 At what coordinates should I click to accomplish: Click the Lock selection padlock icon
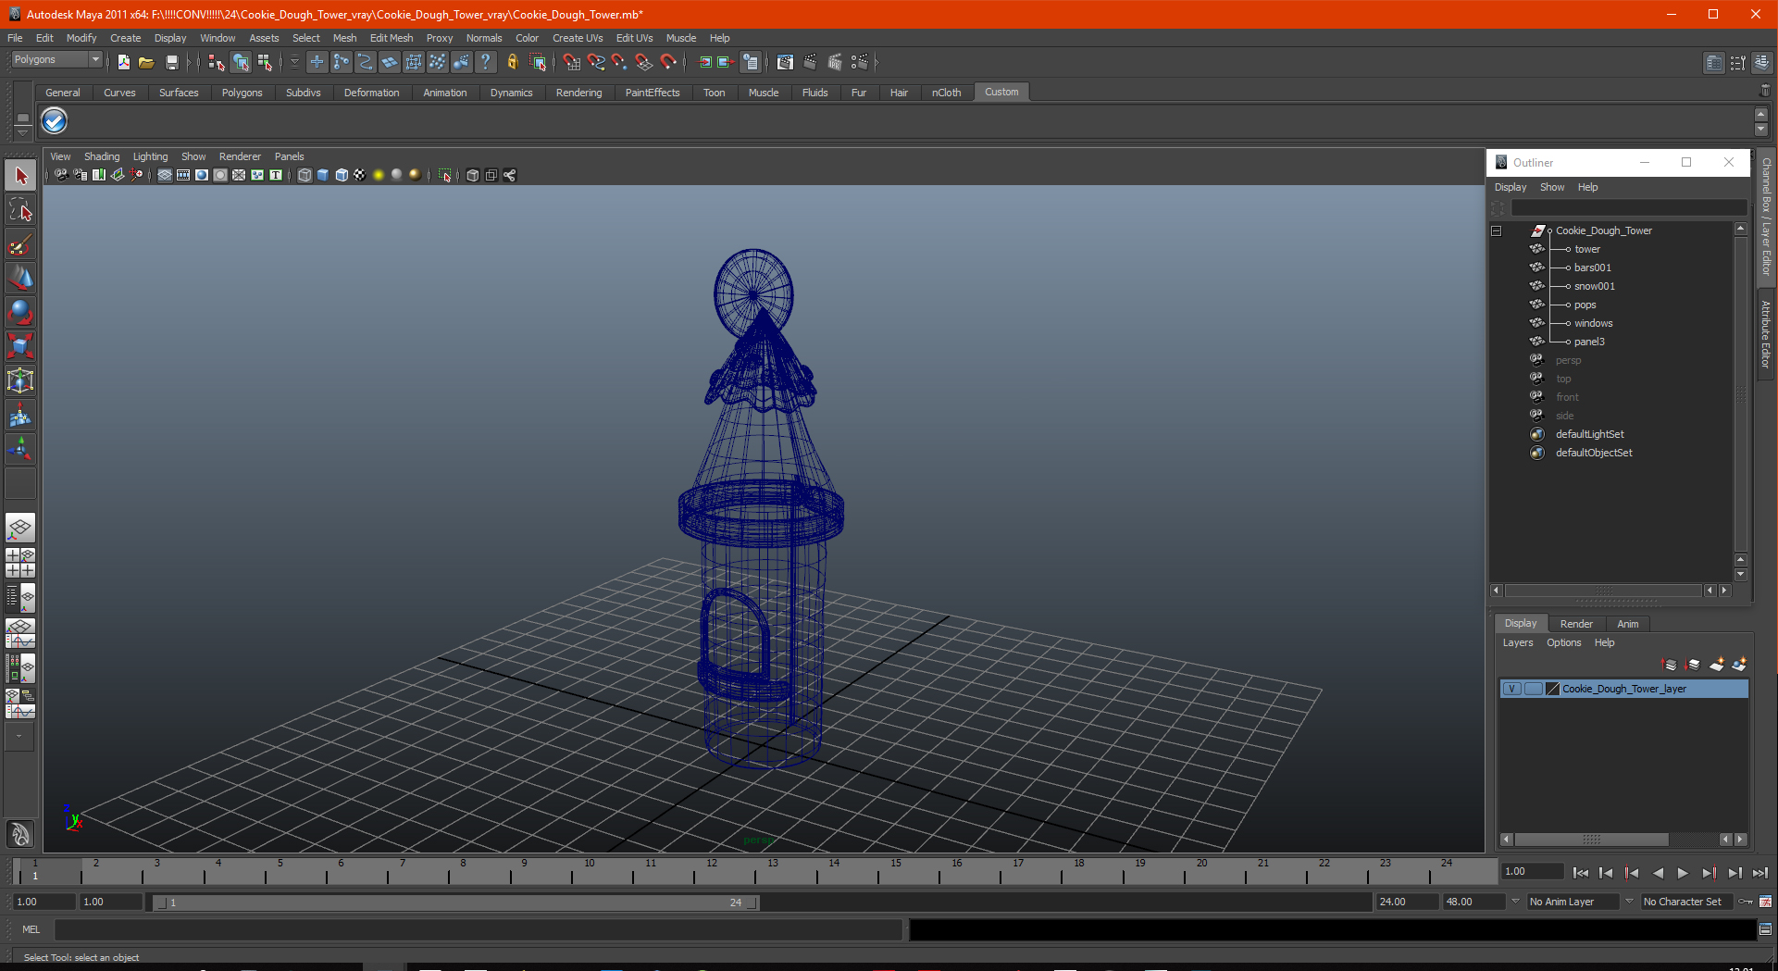[x=512, y=62]
